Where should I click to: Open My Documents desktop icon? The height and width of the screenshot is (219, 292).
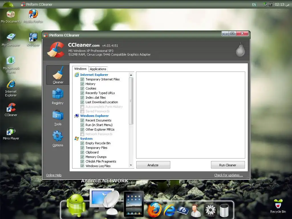[11, 17]
